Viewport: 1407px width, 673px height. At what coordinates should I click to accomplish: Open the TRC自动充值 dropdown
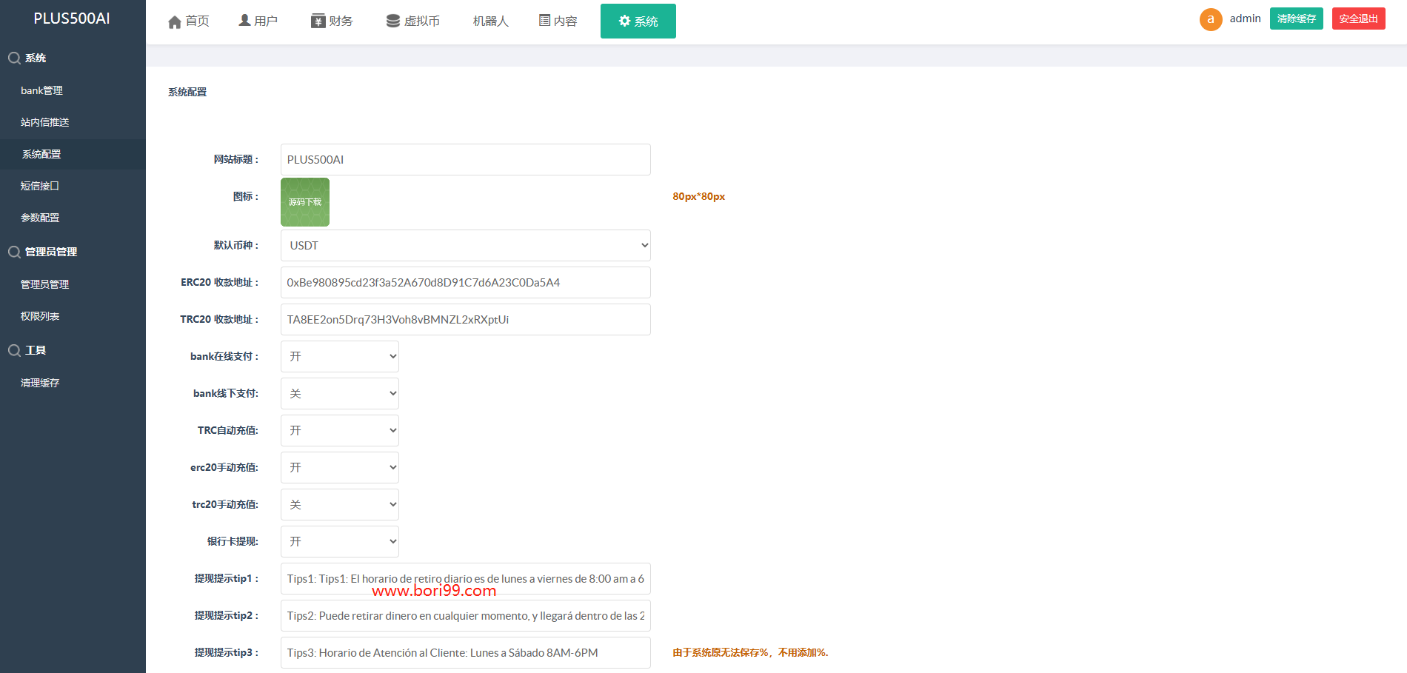point(340,430)
